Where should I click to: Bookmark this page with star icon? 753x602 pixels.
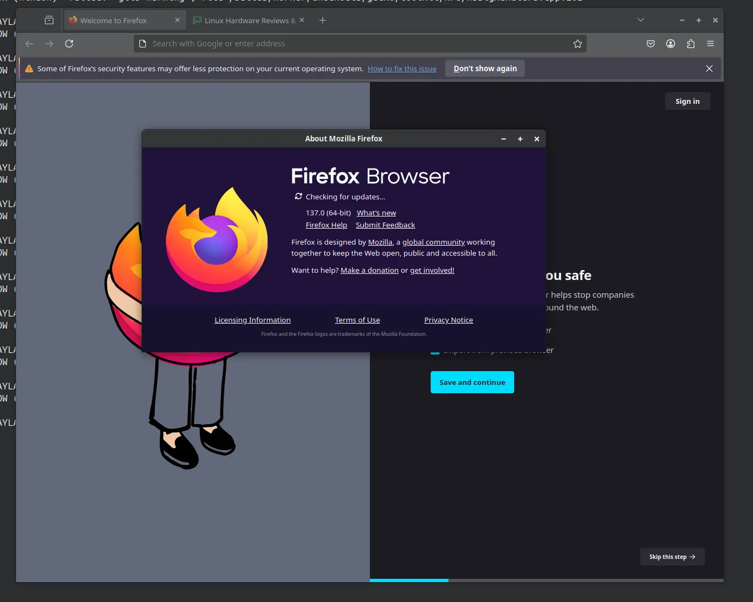click(578, 44)
